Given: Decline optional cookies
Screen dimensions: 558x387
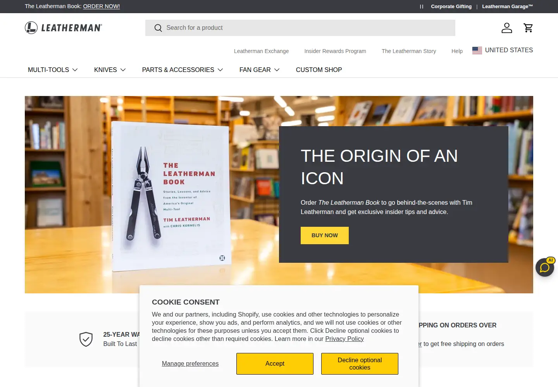Looking at the screenshot, I should pyautogui.click(x=360, y=364).
